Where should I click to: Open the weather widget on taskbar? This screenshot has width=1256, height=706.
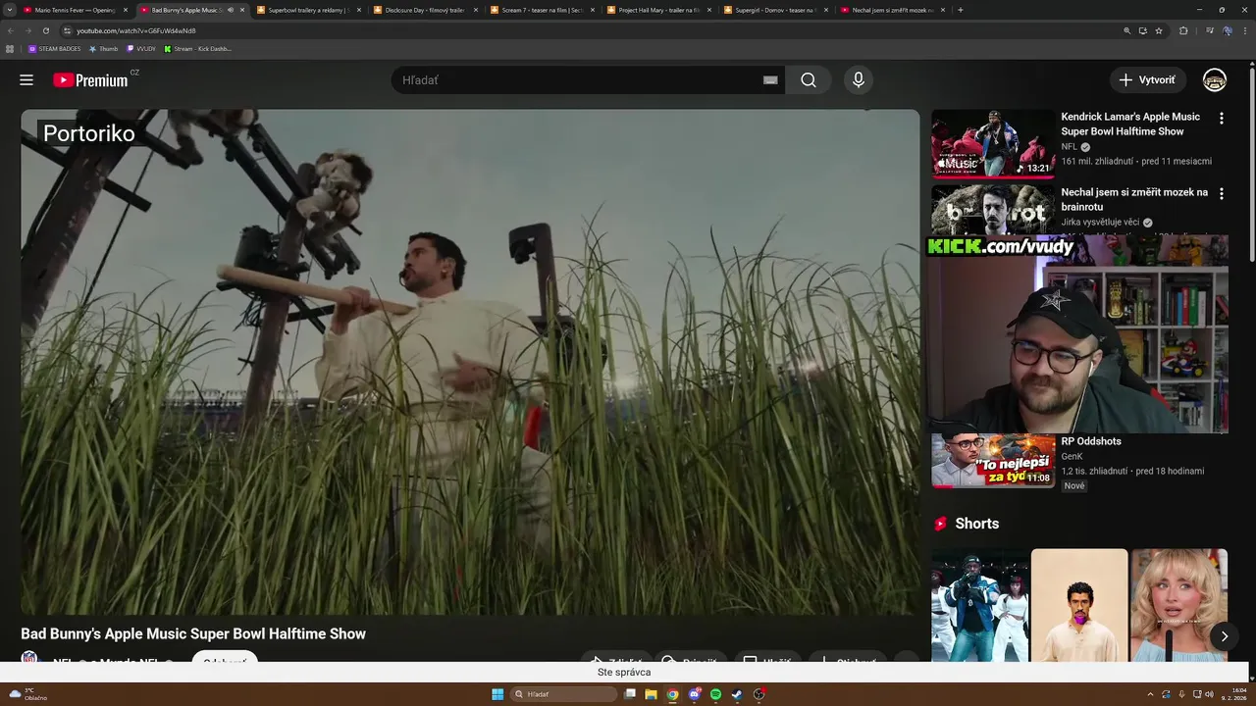[x=28, y=694]
